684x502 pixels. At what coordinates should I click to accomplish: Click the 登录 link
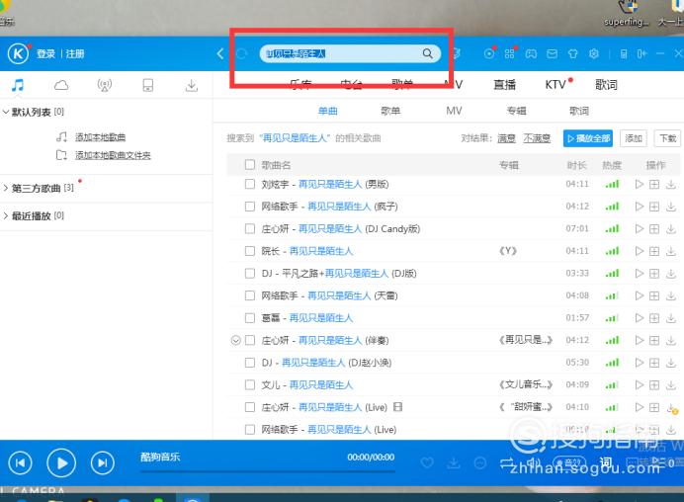45,54
